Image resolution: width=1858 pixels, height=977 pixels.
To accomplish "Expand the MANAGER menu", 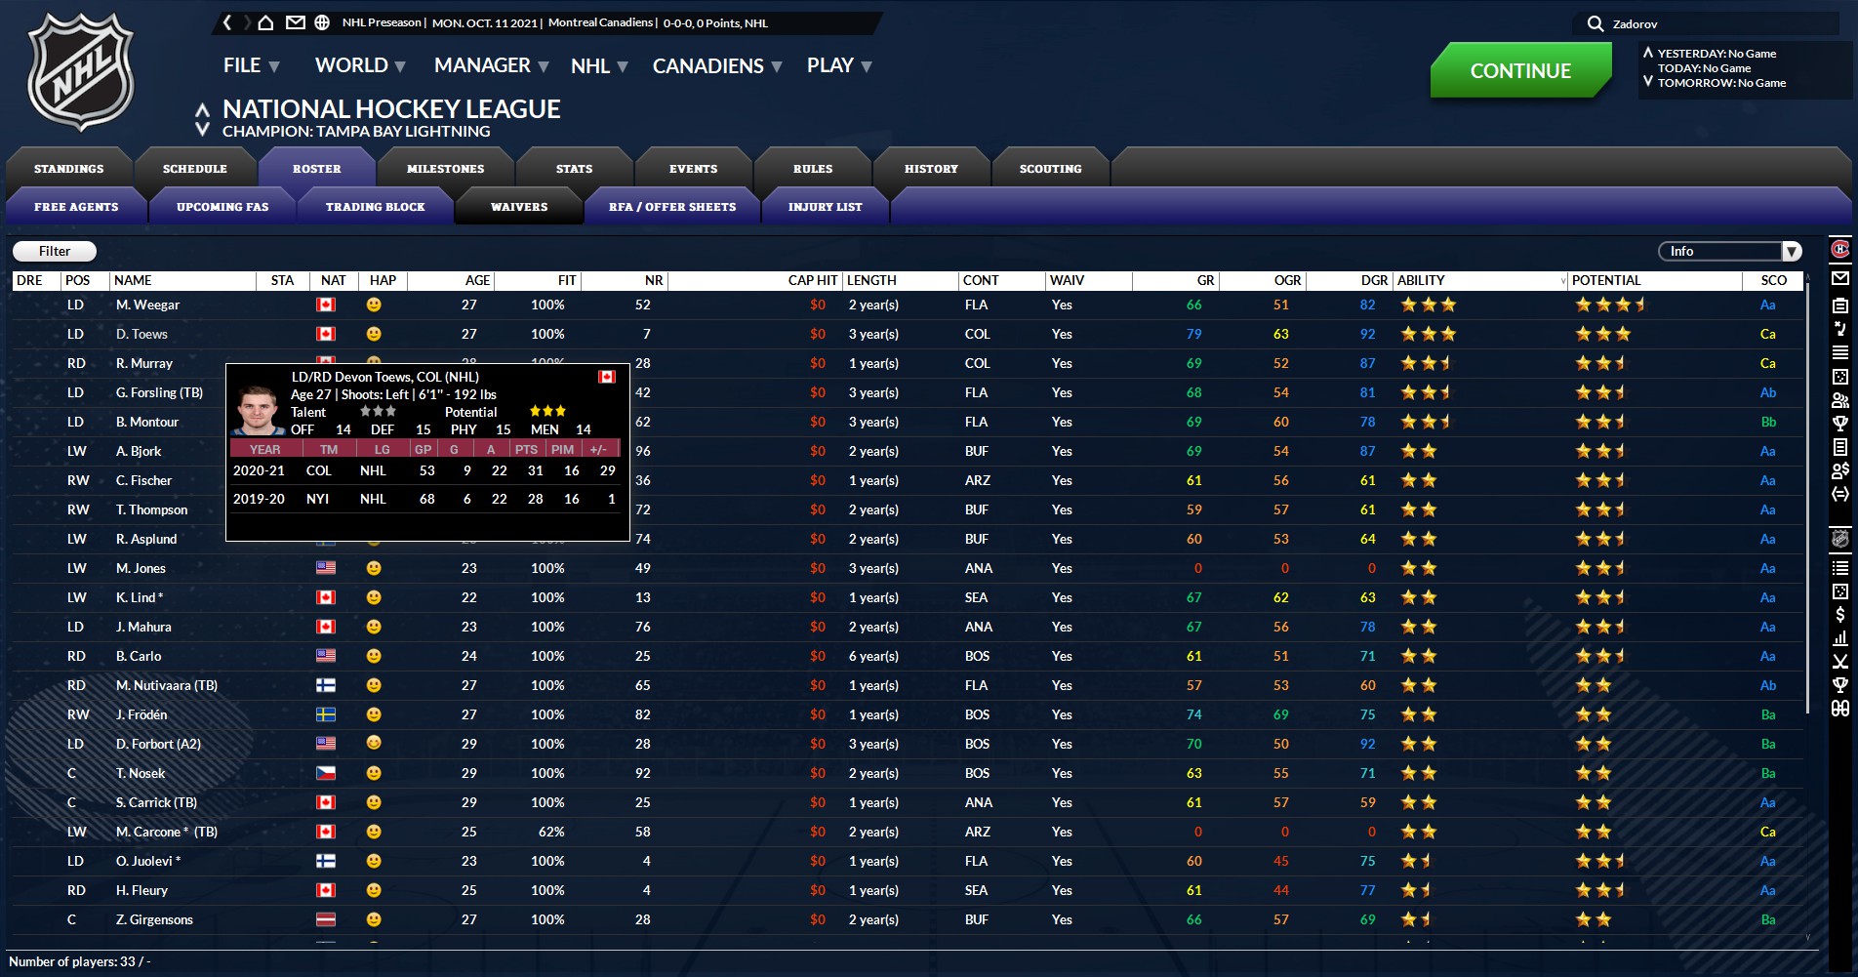I will (492, 65).
